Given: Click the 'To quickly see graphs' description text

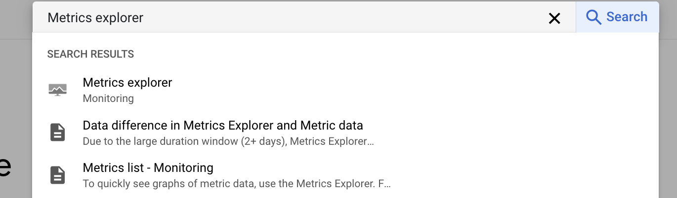Looking at the screenshot, I should click(x=237, y=185).
